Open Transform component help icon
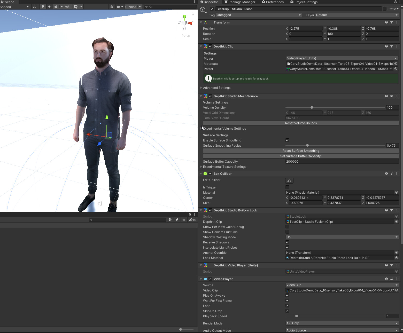This screenshot has width=403, height=333. 386,22
